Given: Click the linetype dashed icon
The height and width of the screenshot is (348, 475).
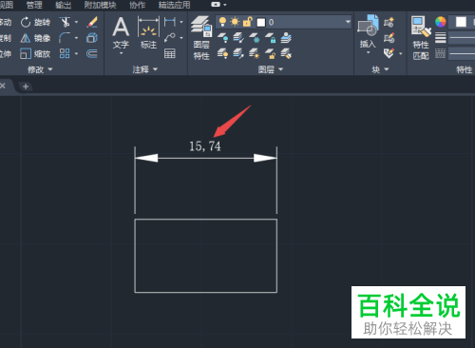Looking at the screenshot, I should click(x=441, y=53).
